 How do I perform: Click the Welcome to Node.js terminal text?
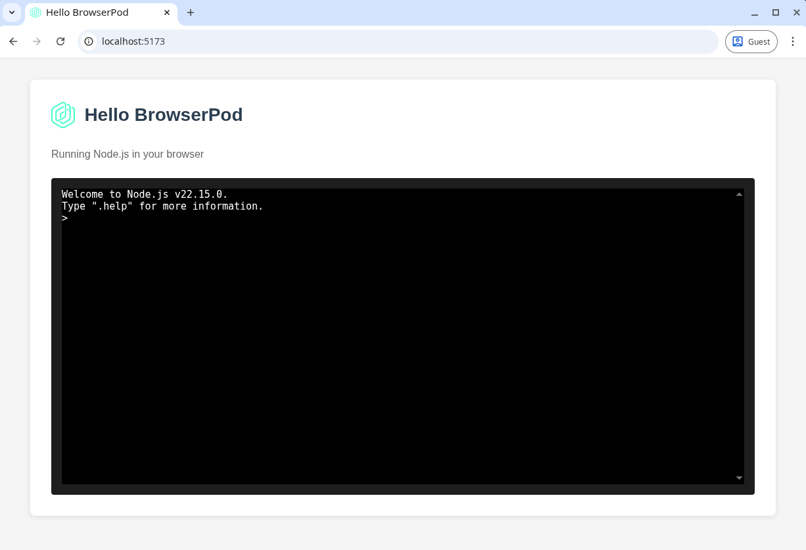pos(144,194)
